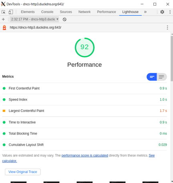
Task: Expand the Largest Contentful Paint metric row
Action: (84, 111)
